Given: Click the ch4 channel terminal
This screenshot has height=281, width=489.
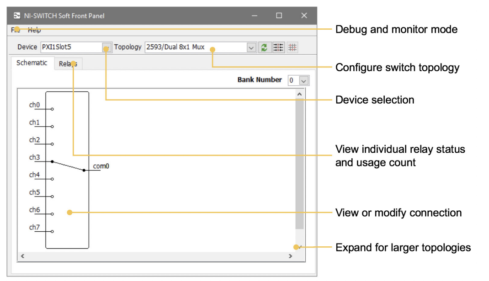Looking at the screenshot, I should pyautogui.click(x=52, y=179).
